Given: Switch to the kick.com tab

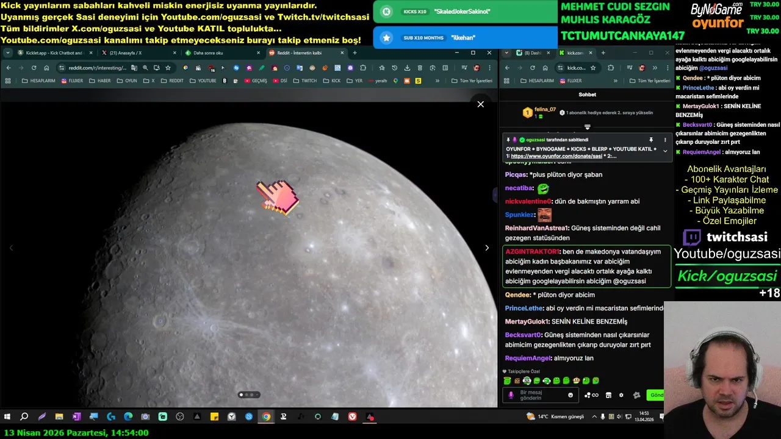Looking at the screenshot, I should tap(575, 53).
